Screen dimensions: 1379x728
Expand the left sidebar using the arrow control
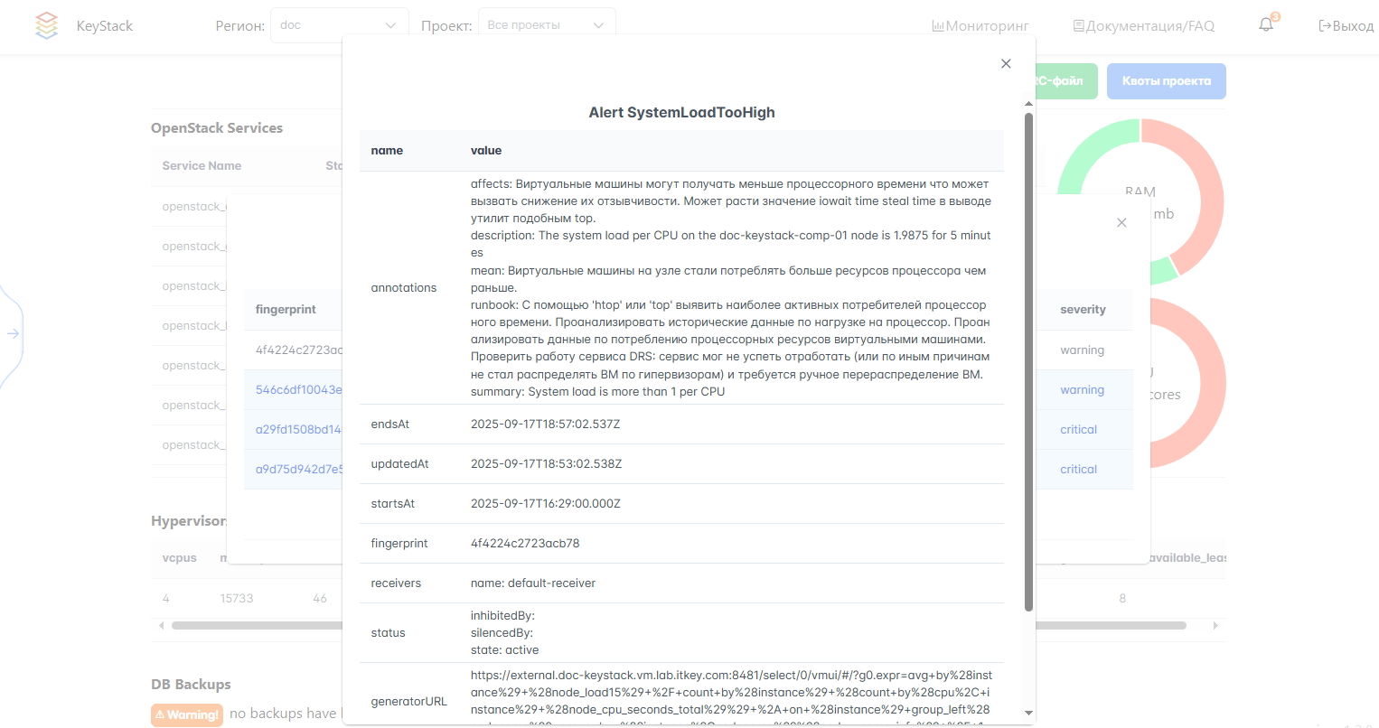pos(13,333)
